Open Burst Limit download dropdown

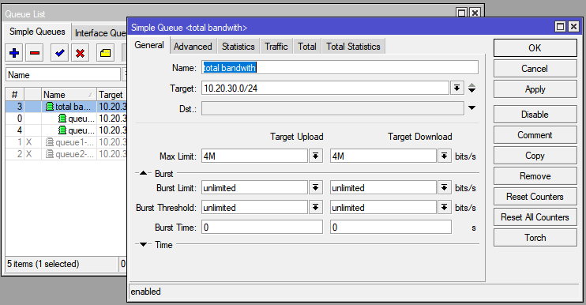coord(444,187)
